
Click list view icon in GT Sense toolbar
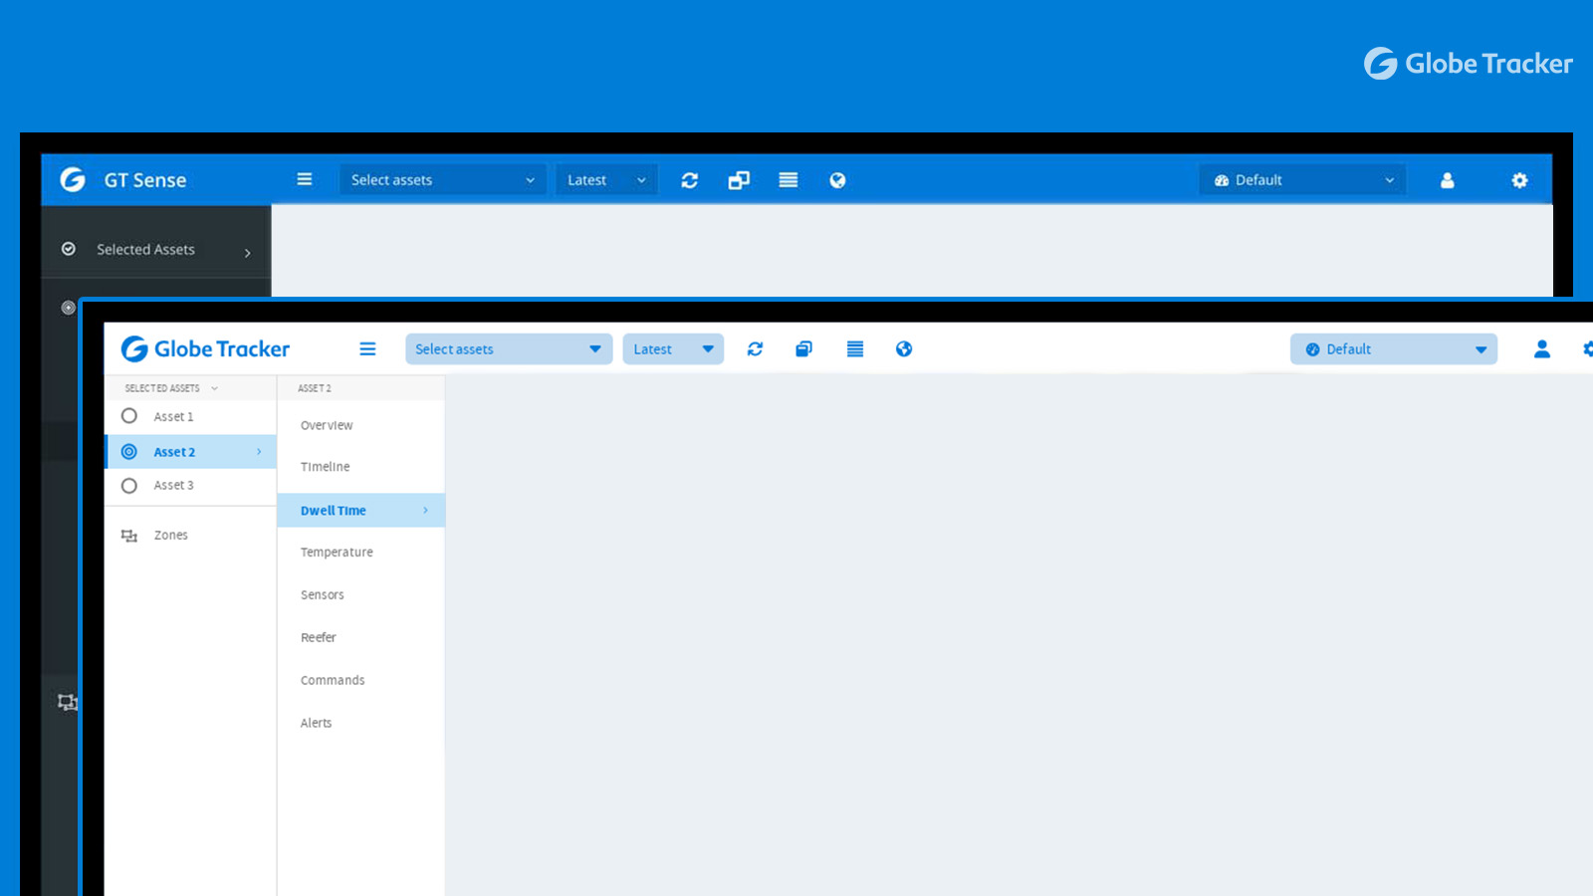[x=789, y=180]
